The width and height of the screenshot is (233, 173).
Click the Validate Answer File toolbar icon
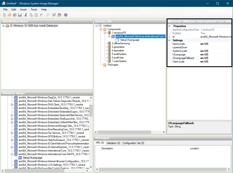(54, 15)
